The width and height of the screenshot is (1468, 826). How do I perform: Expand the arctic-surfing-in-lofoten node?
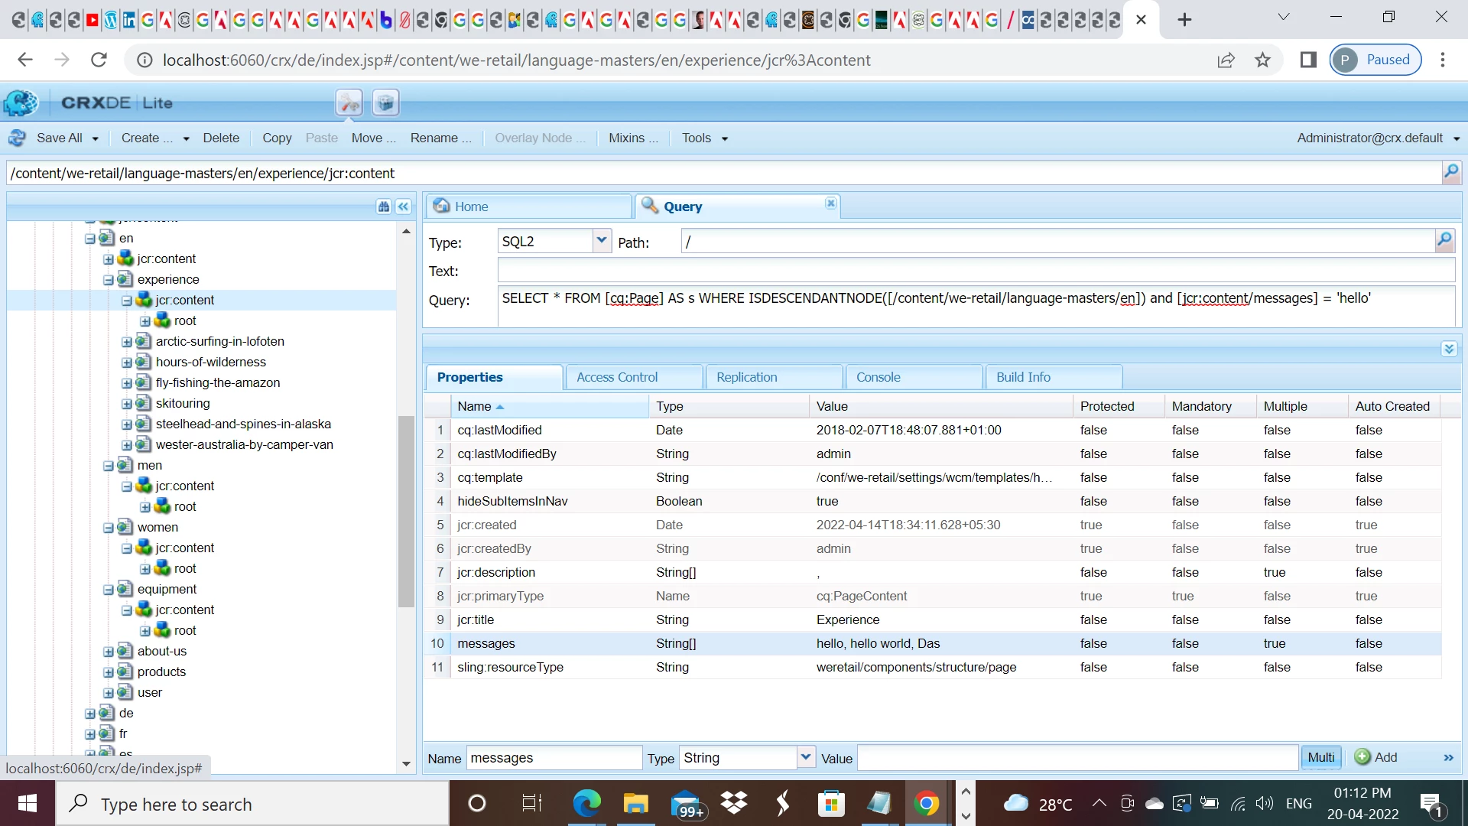[x=127, y=342]
